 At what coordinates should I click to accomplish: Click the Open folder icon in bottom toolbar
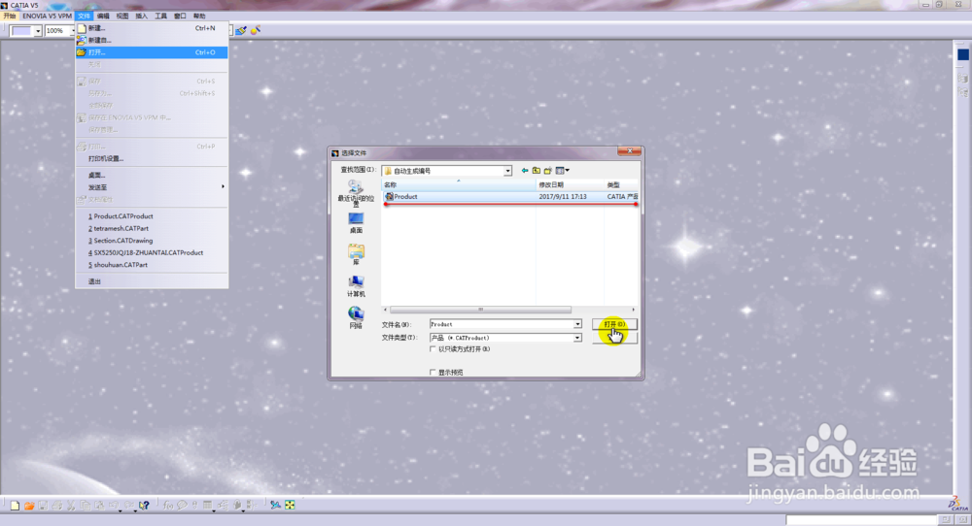coord(29,506)
